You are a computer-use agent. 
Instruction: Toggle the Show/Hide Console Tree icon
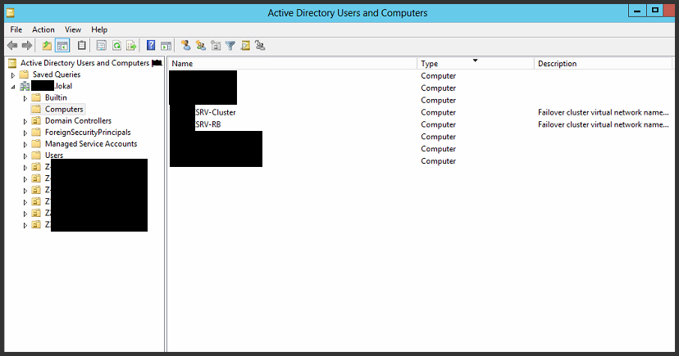click(x=62, y=45)
